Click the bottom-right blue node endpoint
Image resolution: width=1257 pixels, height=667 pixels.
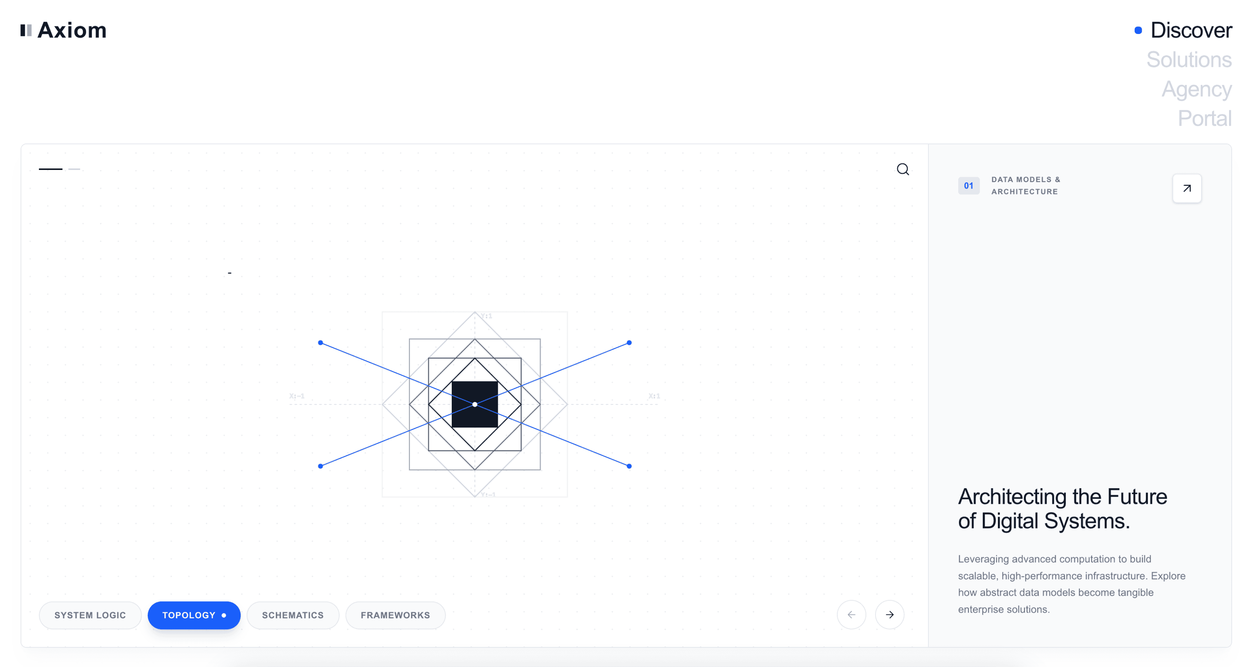(x=629, y=466)
